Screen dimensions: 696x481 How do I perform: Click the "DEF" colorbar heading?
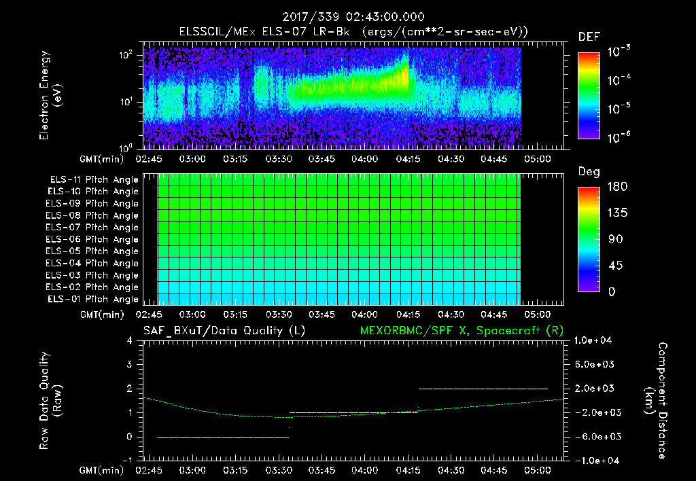589,37
